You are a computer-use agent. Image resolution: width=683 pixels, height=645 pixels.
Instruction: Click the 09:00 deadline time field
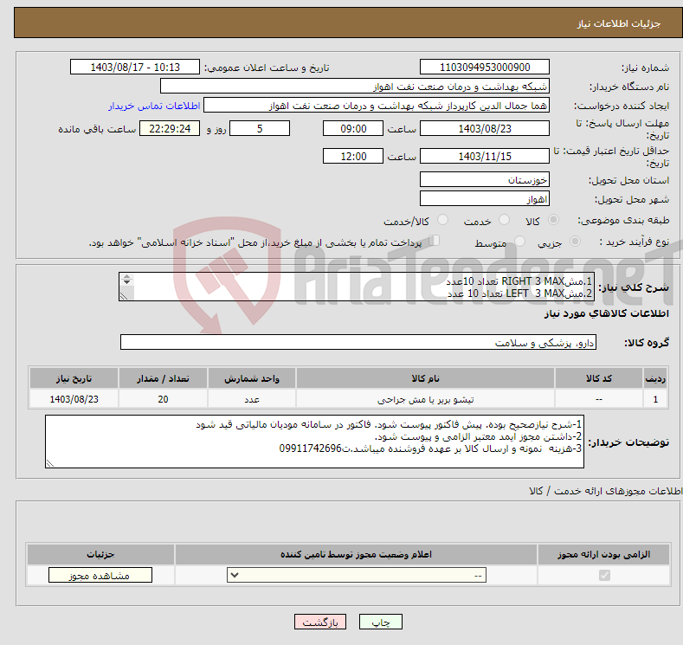[353, 128]
